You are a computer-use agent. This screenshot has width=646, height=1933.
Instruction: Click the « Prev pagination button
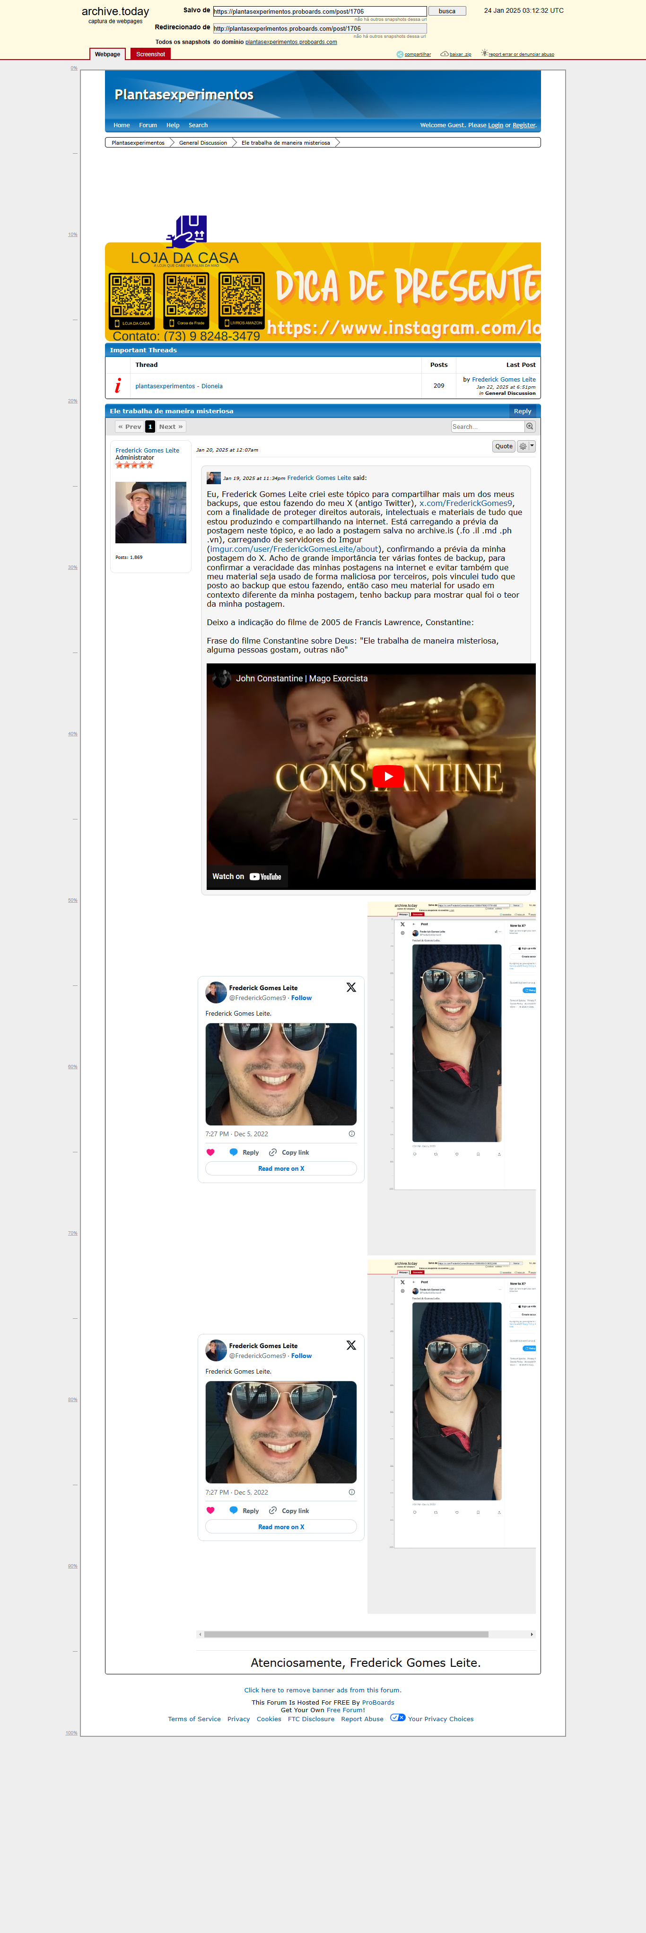pyautogui.click(x=129, y=426)
